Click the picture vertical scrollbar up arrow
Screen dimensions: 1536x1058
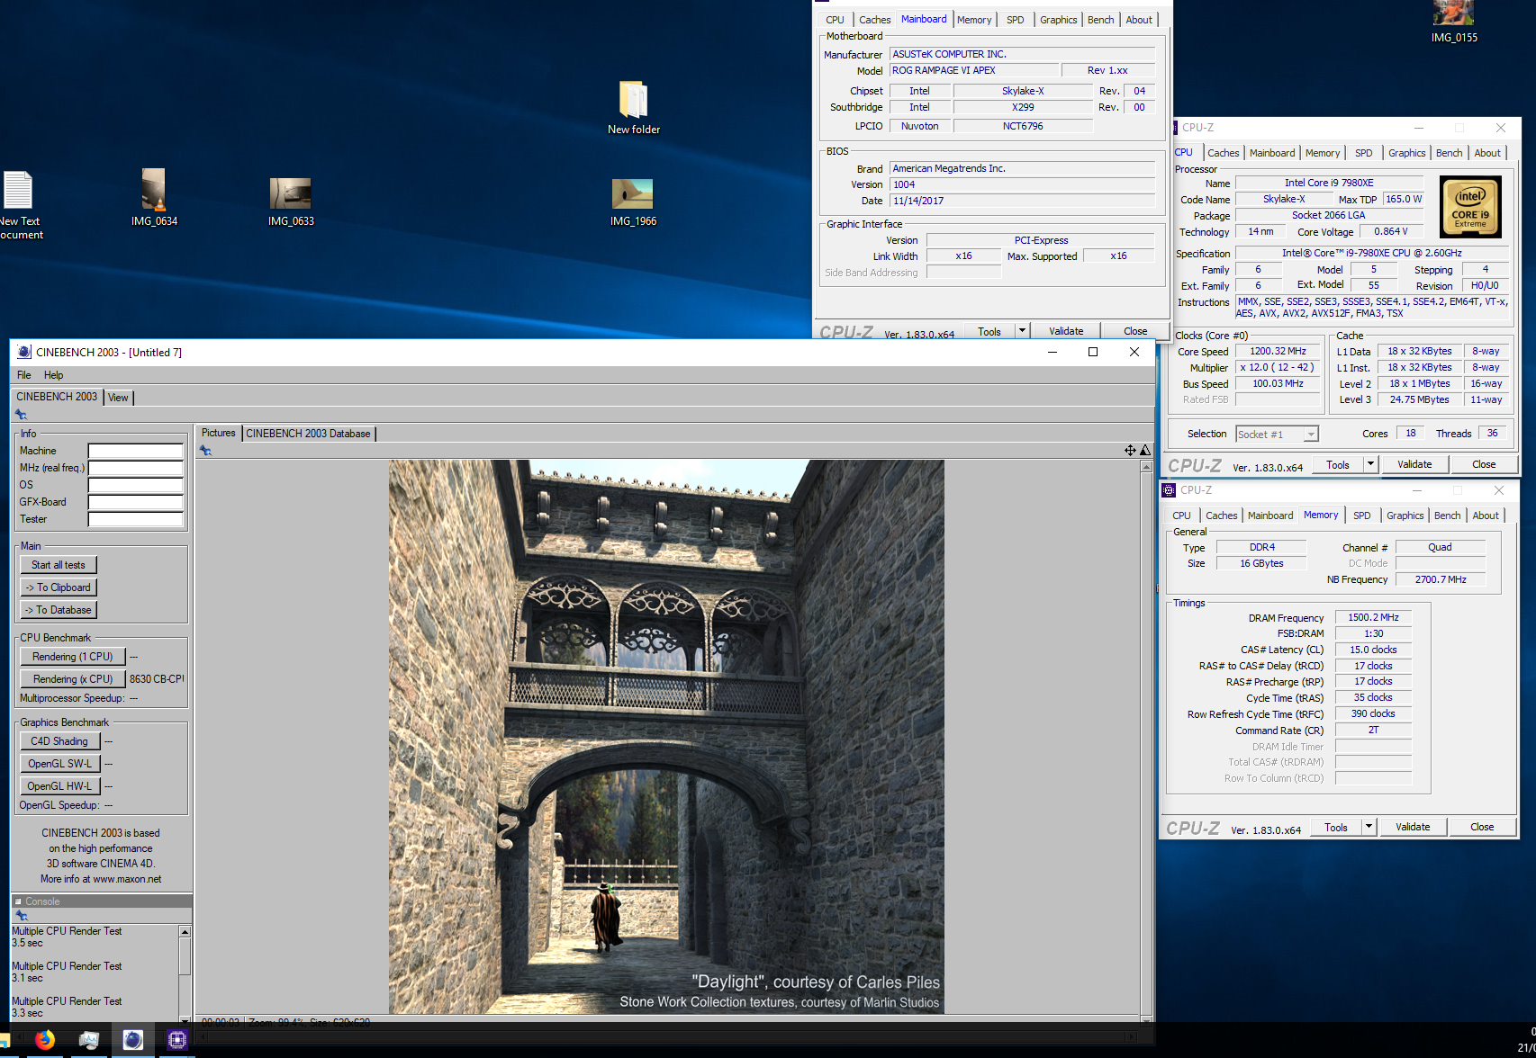coord(1146,467)
